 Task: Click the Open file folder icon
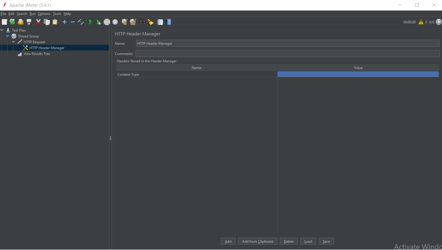(x=20, y=22)
